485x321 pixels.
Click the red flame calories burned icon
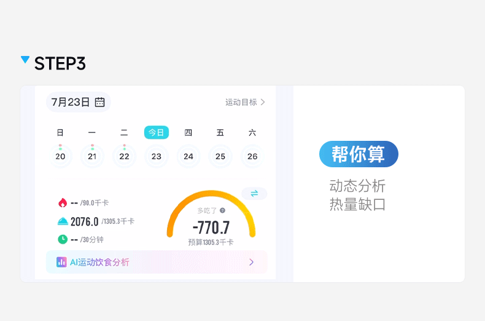tap(63, 202)
